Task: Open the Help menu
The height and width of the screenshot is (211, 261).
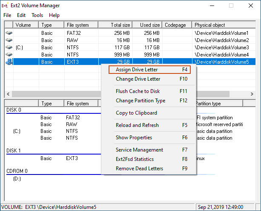Action: tap(54, 15)
